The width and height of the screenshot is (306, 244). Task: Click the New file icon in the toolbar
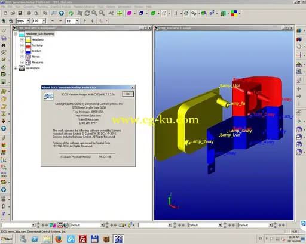pyautogui.click(x=5, y=13)
